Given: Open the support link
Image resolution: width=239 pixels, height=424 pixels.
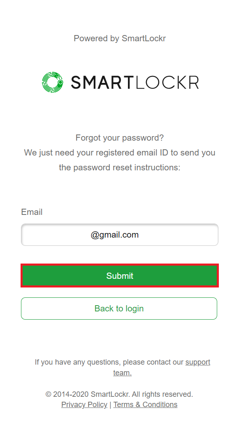Looking at the screenshot, I should click(198, 362).
